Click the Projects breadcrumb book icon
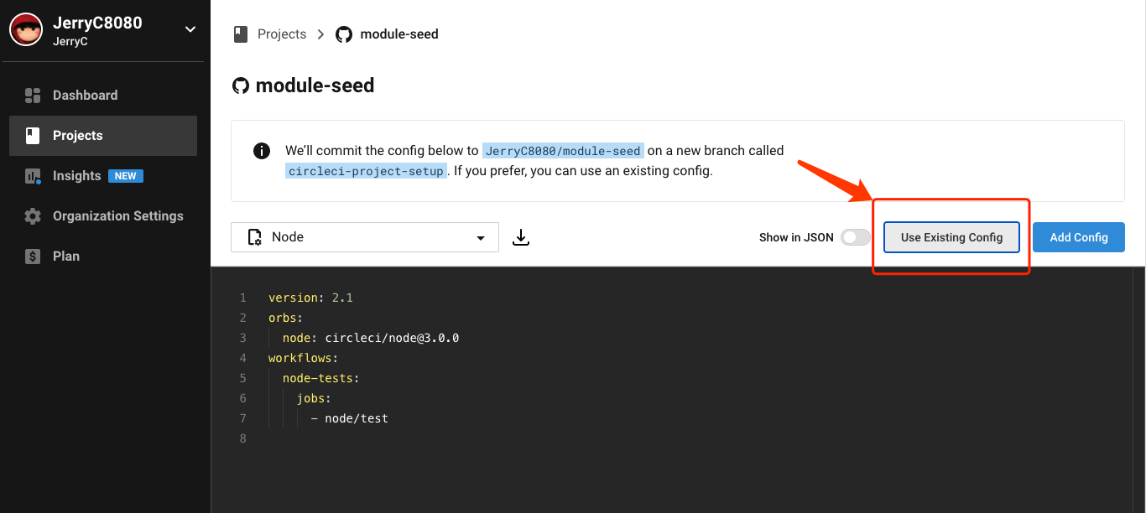This screenshot has width=1146, height=513. click(241, 34)
